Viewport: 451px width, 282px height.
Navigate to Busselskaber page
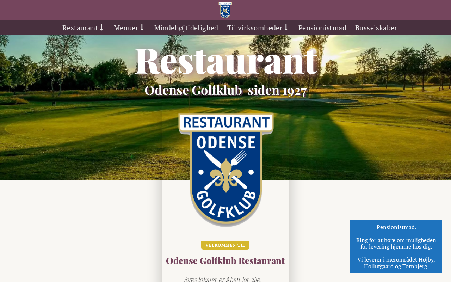pyautogui.click(x=376, y=28)
